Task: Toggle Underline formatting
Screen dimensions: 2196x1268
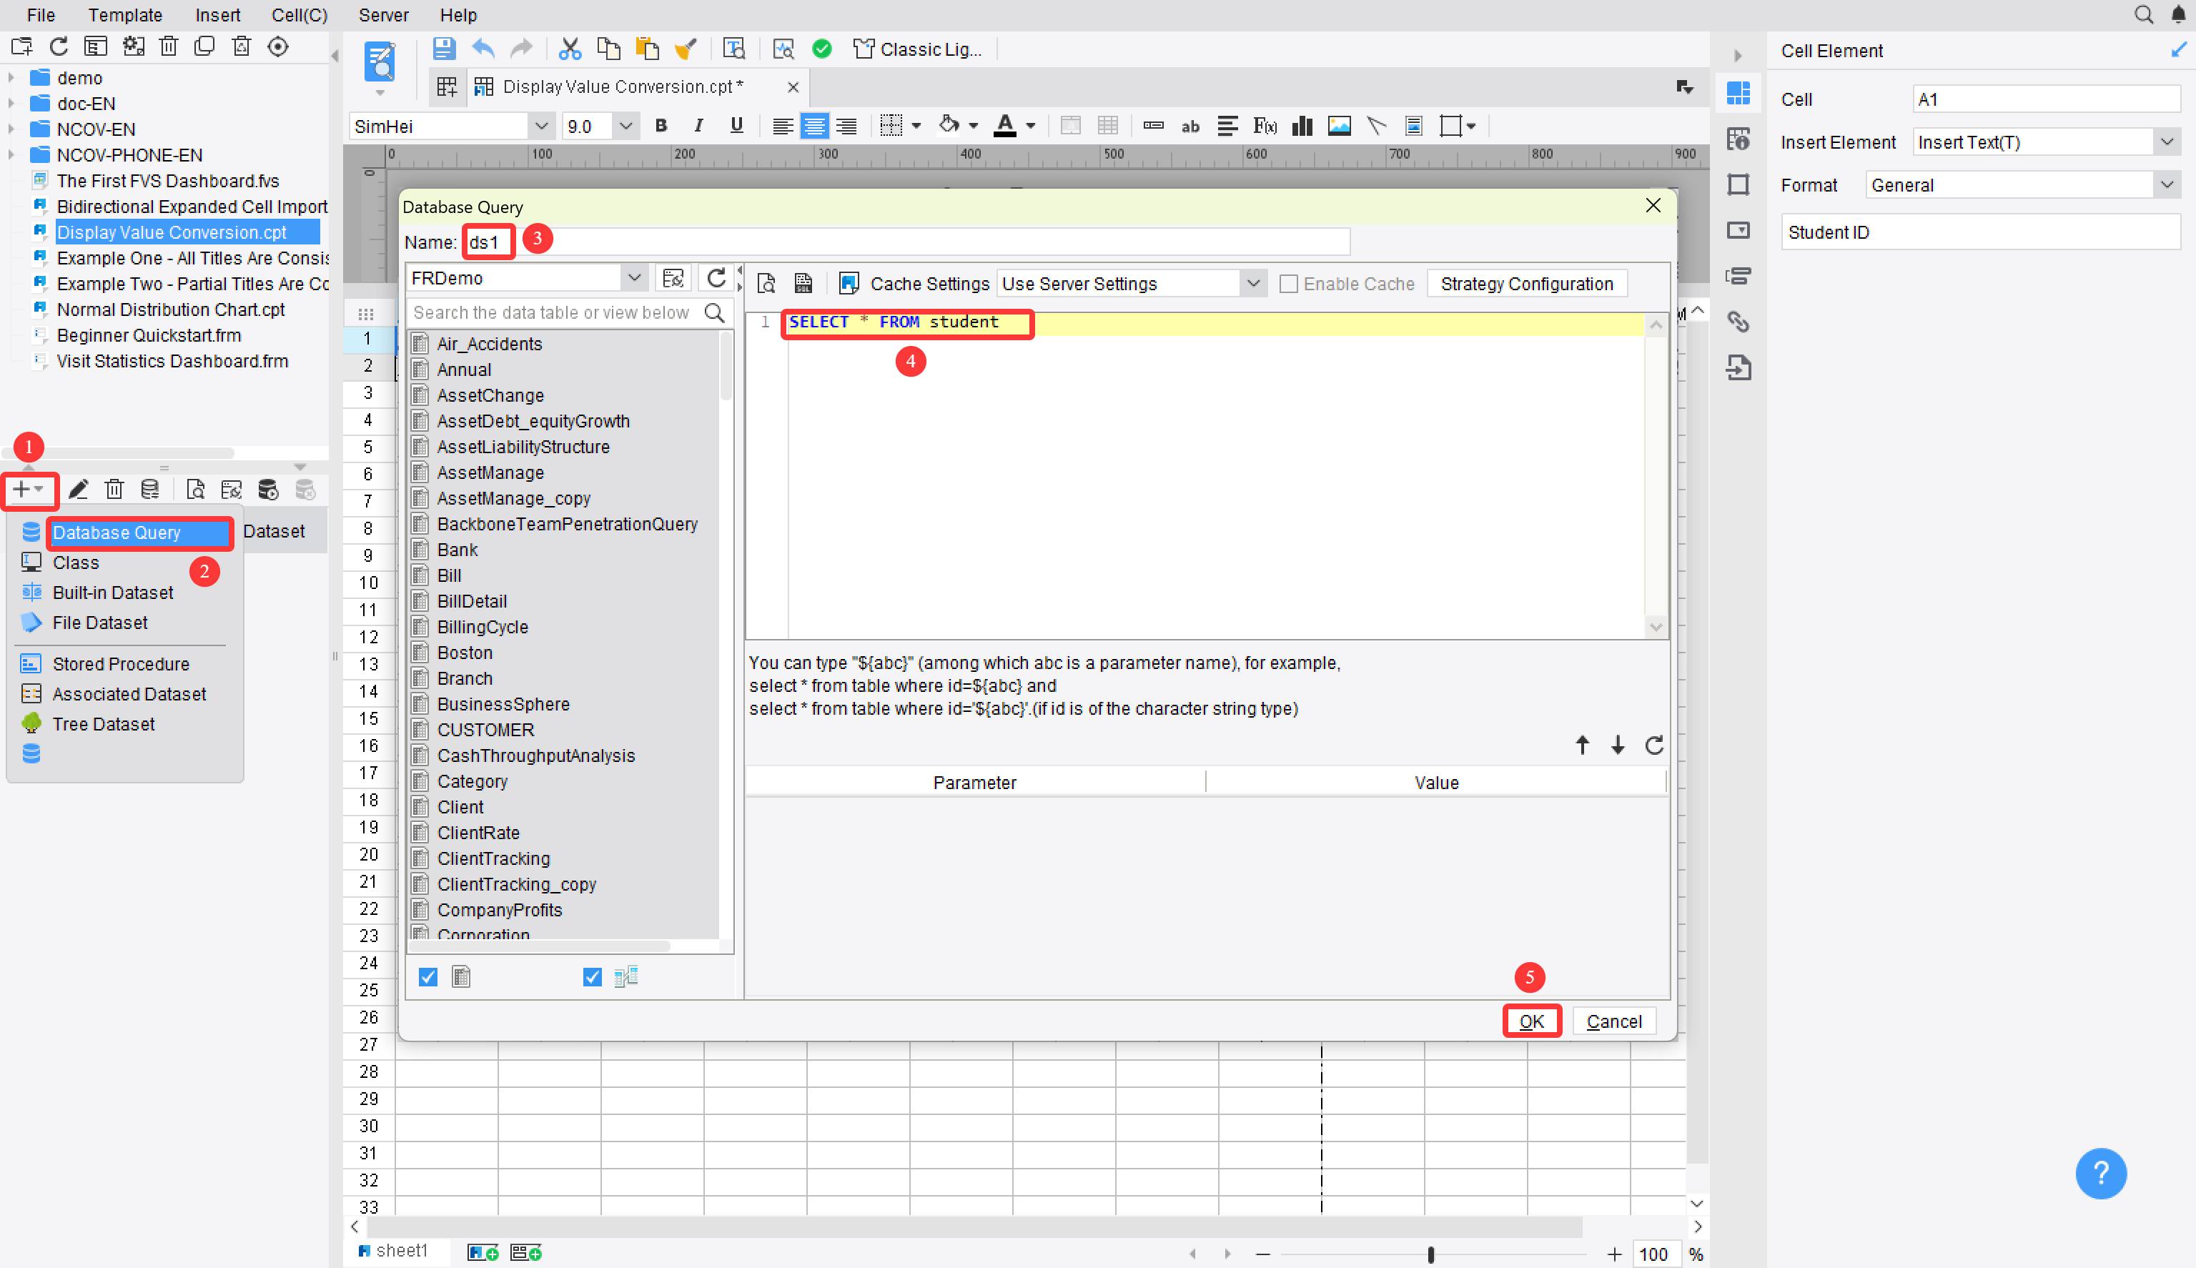Action: 736,125
